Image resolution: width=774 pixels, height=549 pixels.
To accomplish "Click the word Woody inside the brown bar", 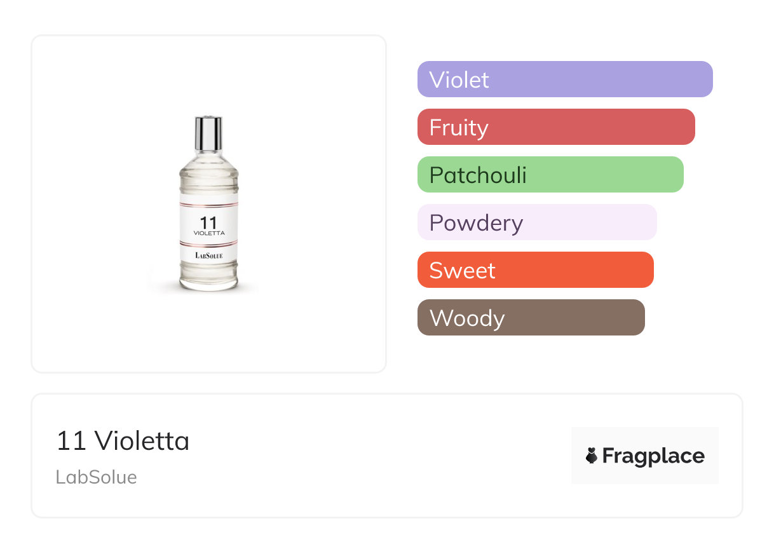I will [467, 318].
